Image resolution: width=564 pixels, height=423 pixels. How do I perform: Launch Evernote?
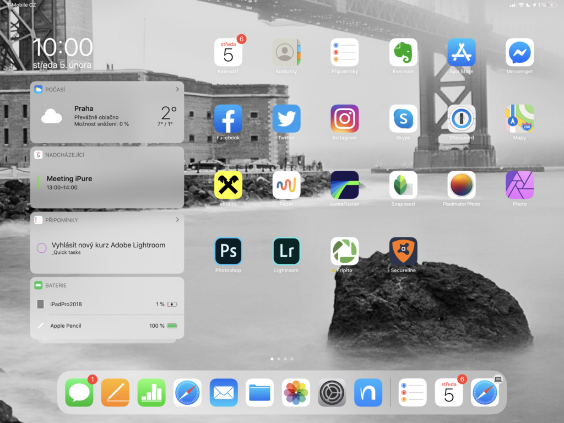(403, 52)
